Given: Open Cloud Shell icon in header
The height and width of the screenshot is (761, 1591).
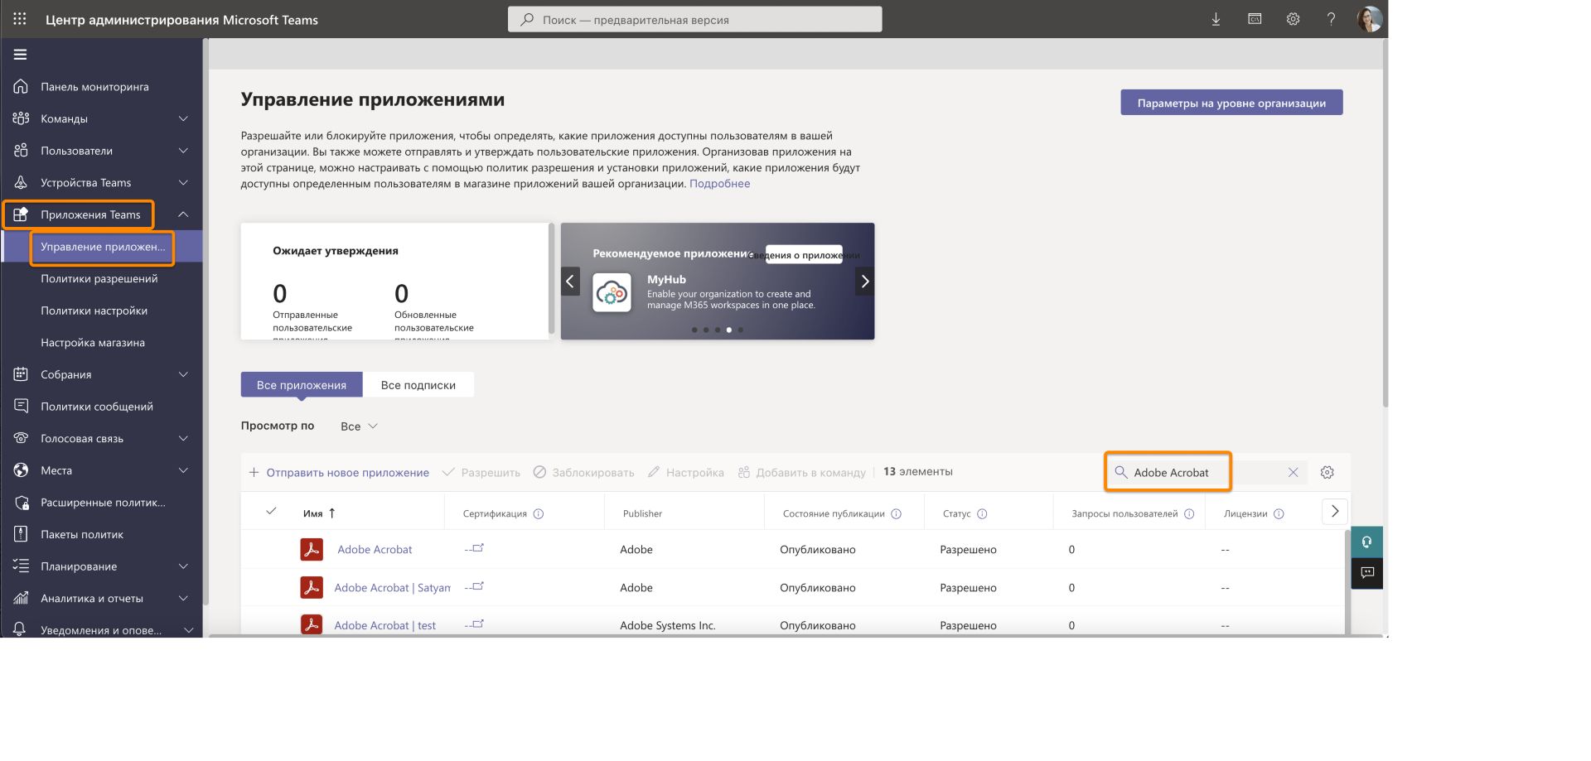Looking at the screenshot, I should 1255,19.
